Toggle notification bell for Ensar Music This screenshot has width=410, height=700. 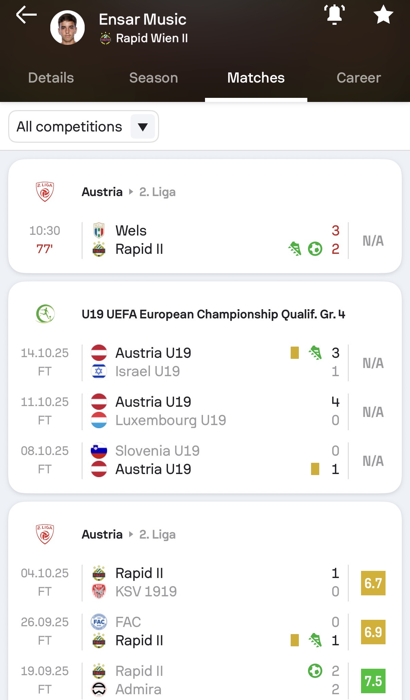[335, 15]
